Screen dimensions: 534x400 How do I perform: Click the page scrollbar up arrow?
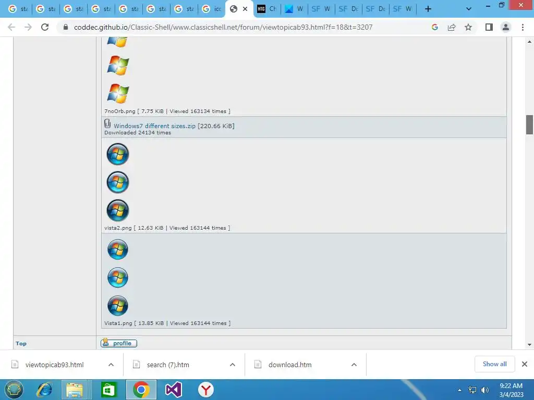[x=529, y=42]
